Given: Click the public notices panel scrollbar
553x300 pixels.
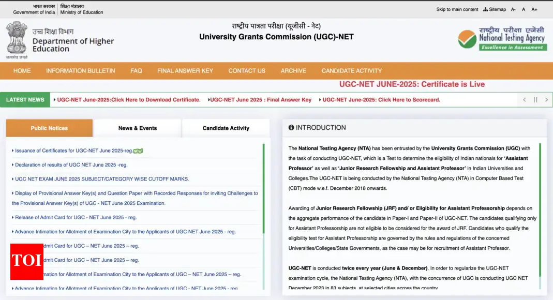Looking at the screenshot, I should point(263,189).
